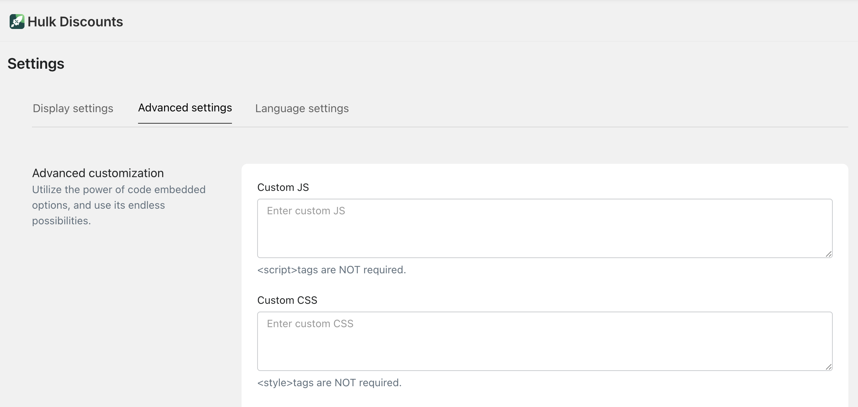Switch to the Display settings tab
Screen dimensions: 858x407
pyautogui.click(x=73, y=108)
